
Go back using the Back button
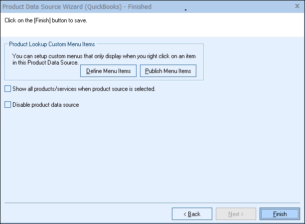pyautogui.click(x=192, y=214)
